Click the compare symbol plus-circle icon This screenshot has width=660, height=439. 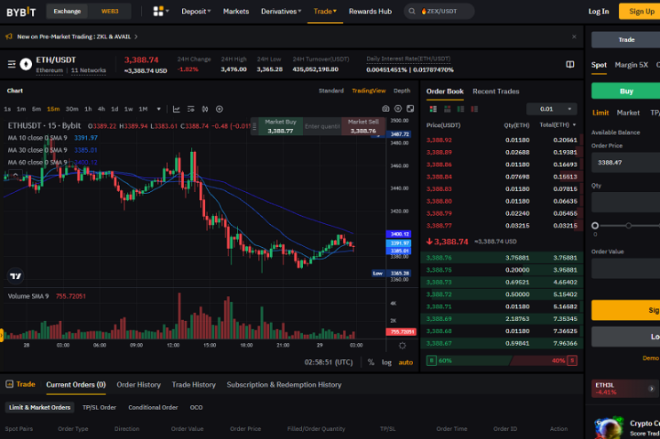(219, 109)
